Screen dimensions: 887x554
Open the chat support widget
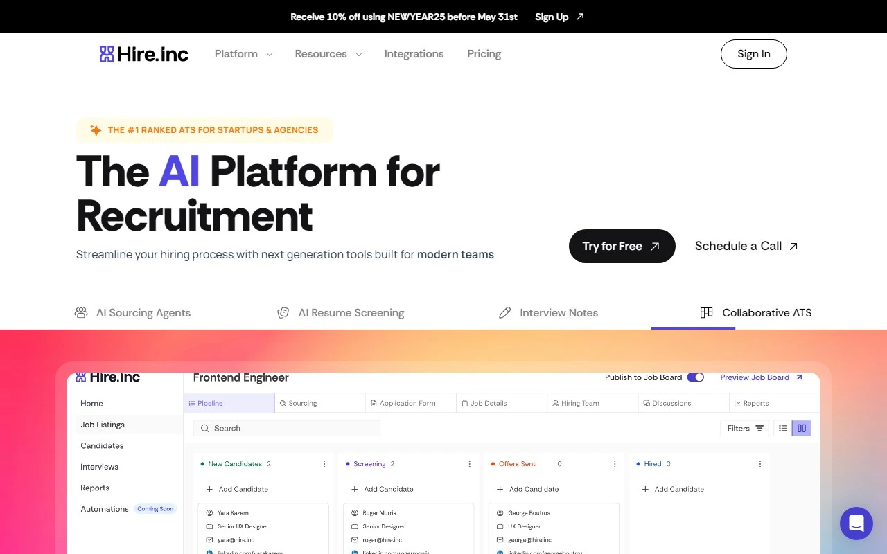click(857, 524)
